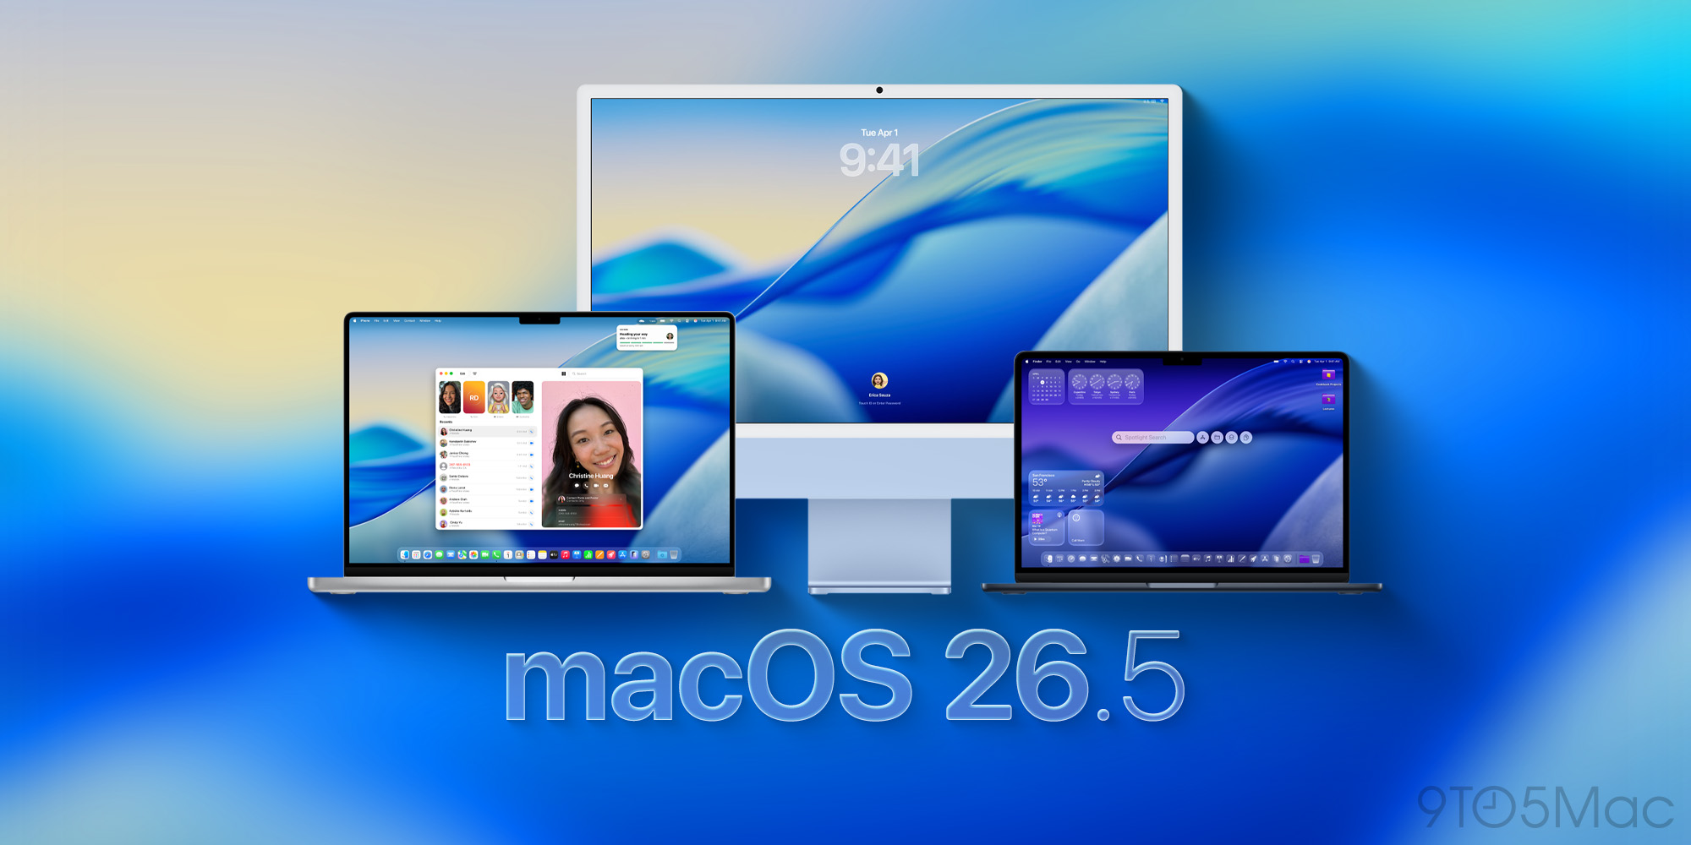Click Spotlight files filter button on right MacBook

point(1218,438)
